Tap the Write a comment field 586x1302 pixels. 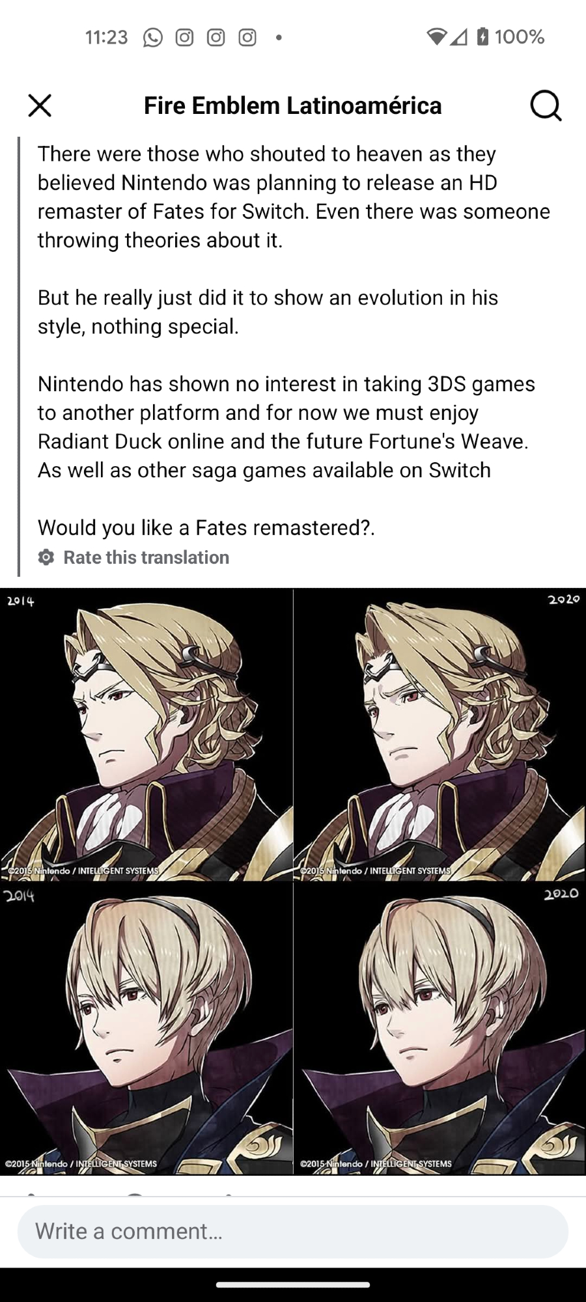(293, 1231)
